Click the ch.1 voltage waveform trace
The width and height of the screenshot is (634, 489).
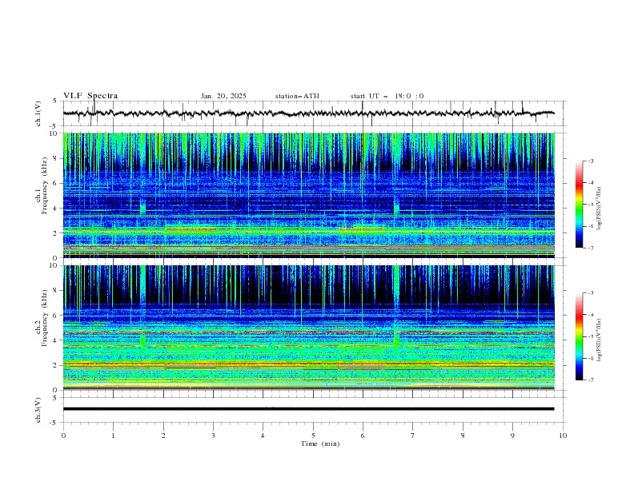[x=308, y=113]
